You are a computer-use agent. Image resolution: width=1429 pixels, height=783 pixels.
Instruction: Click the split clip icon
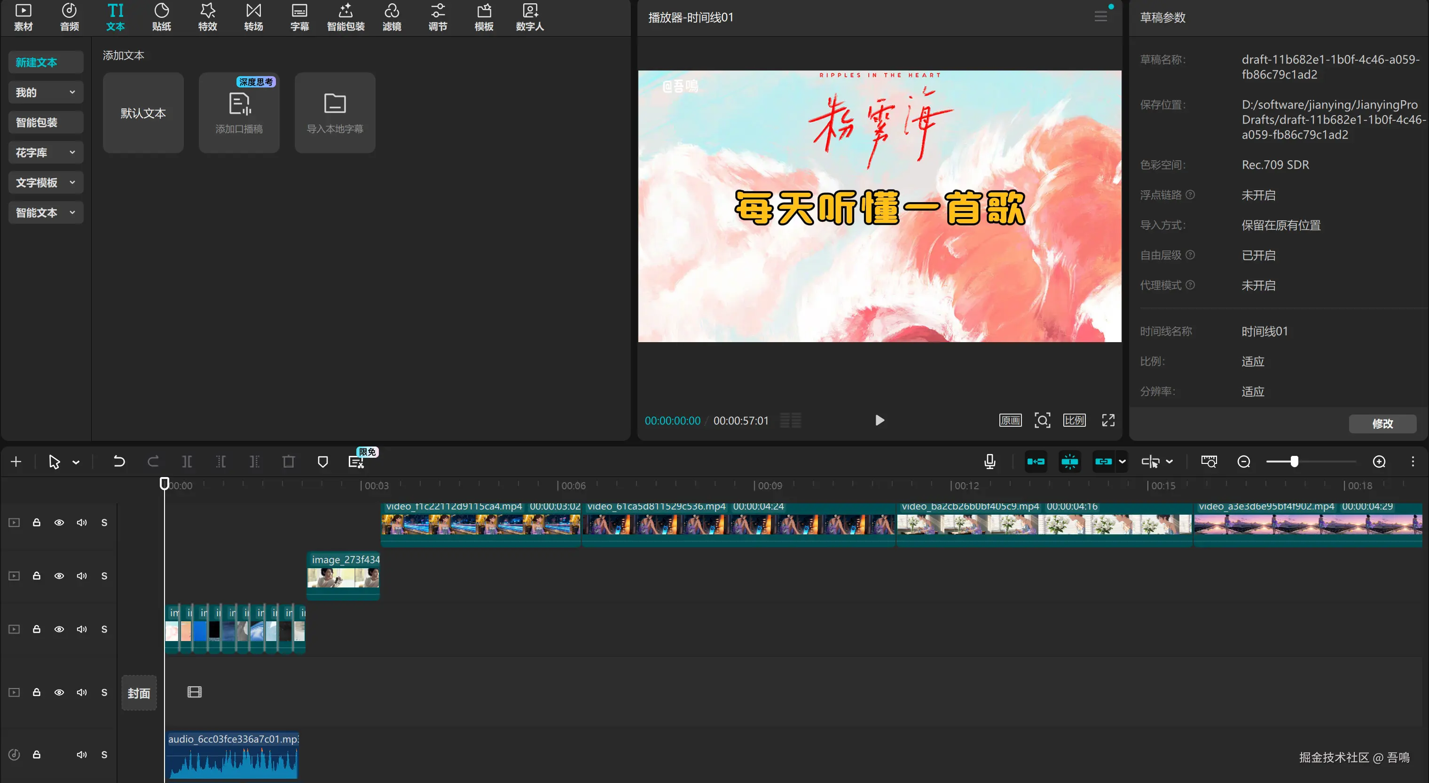click(187, 462)
